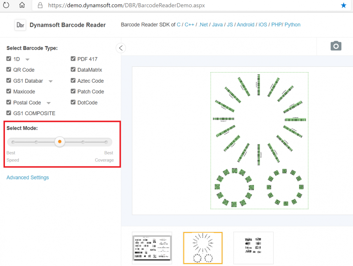Open Advanced Settings
Screen dimensions: 353x266
28,177
